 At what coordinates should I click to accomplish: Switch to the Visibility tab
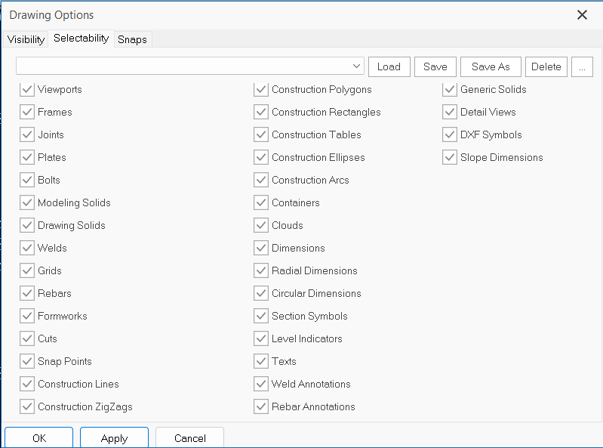[x=26, y=39]
